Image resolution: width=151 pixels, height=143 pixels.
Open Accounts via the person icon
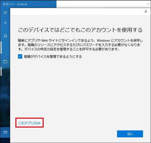(x=5, y=36)
